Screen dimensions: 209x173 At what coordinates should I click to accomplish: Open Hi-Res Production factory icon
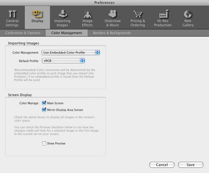(163, 14)
